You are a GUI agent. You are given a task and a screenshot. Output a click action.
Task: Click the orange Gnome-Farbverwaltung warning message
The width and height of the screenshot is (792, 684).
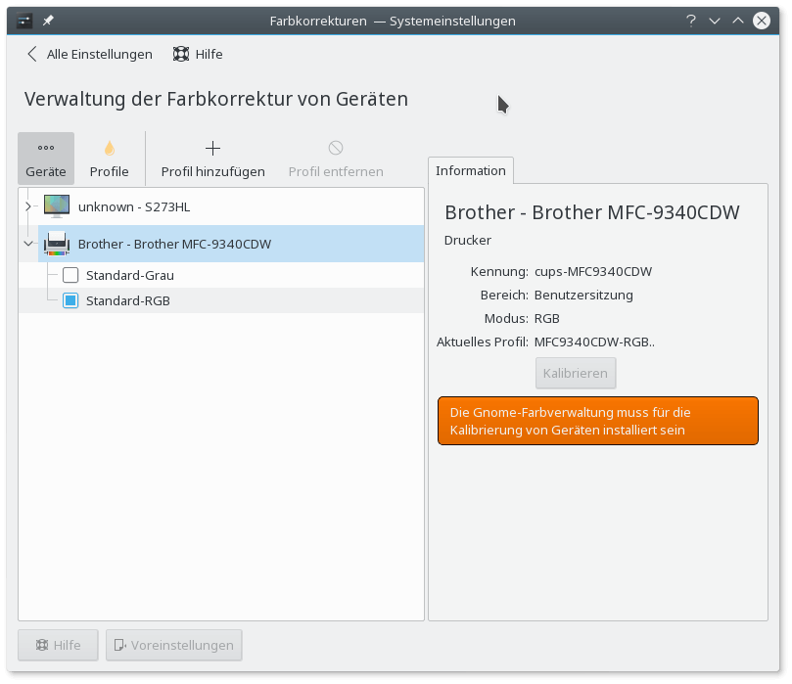pyautogui.click(x=598, y=421)
